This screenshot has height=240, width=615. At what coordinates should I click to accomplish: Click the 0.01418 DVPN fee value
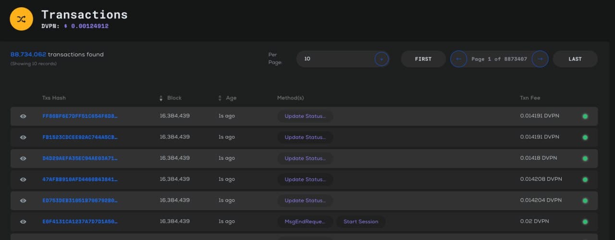coord(538,158)
